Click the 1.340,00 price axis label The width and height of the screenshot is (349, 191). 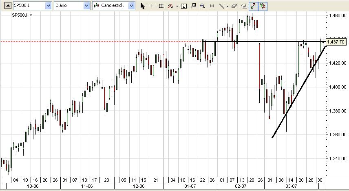(x=338, y=158)
